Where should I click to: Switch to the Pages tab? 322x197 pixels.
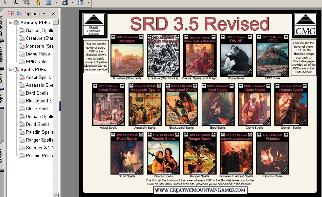(1, 99)
